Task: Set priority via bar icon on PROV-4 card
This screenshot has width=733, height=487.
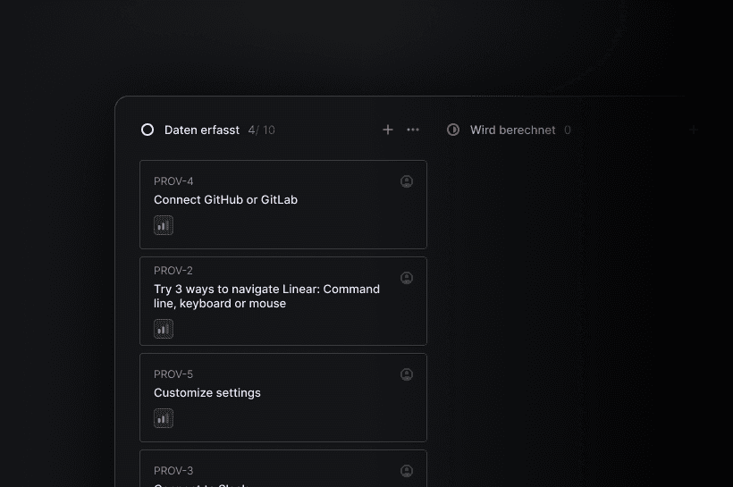Action: click(164, 225)
